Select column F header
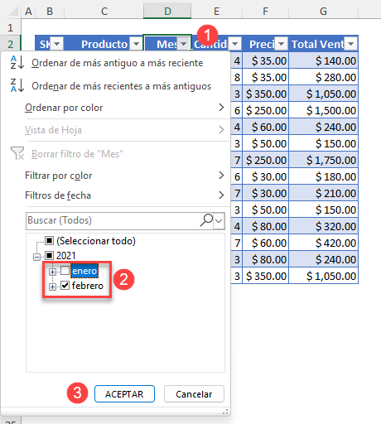The width and height of the screenshot is (381, 424). 265,12
